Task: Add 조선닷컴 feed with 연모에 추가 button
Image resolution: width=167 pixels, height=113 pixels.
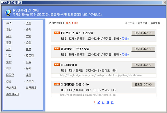Action: click(x=143, y=33)
